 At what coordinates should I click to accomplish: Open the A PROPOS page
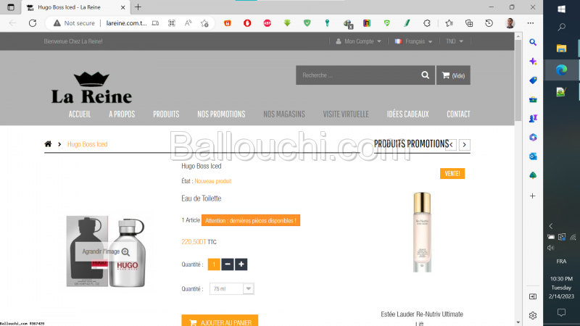coord(122,114)
